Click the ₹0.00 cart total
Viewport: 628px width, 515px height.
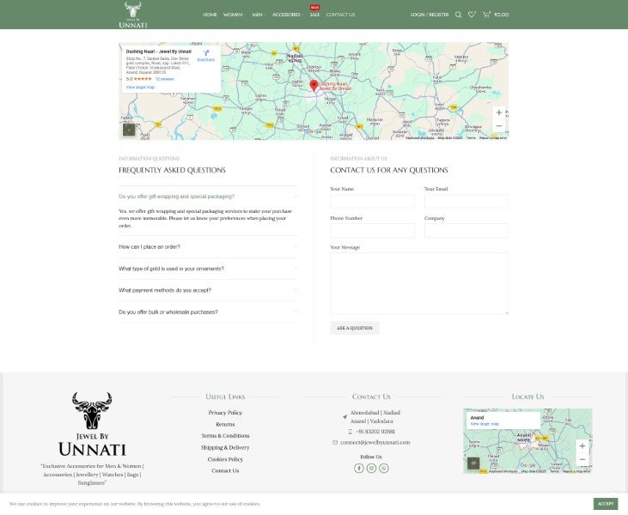(501, 15)
